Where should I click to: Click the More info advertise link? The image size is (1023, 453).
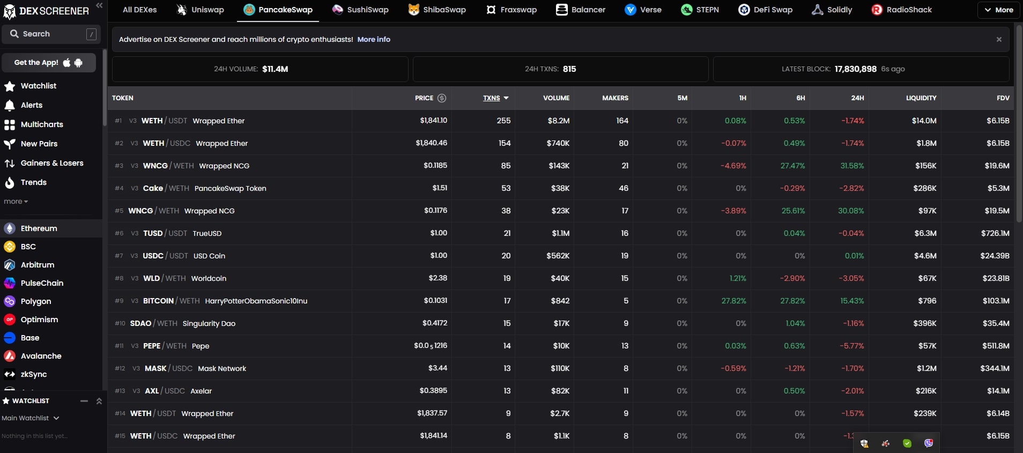tap(374, 40)
